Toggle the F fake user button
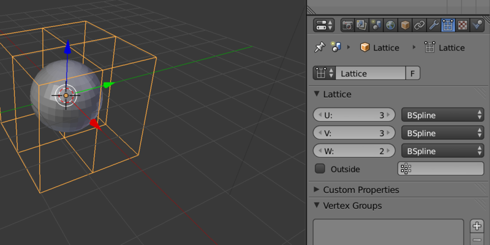Image resolution: width=490 pixels, height=245 pixels. pos(412,73)
